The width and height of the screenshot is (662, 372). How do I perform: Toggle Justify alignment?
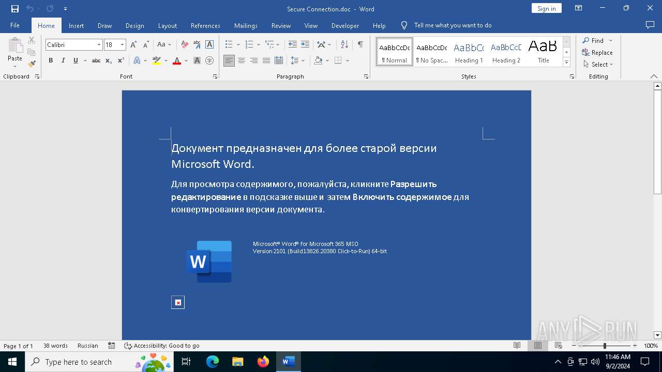point(266,60)
